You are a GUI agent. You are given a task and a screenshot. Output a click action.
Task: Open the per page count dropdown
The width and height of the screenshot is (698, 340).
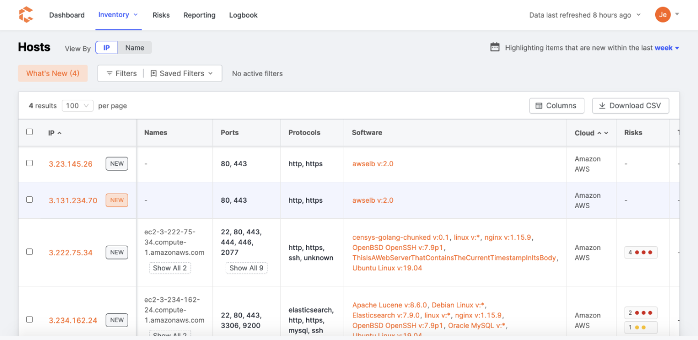point(78,106)
